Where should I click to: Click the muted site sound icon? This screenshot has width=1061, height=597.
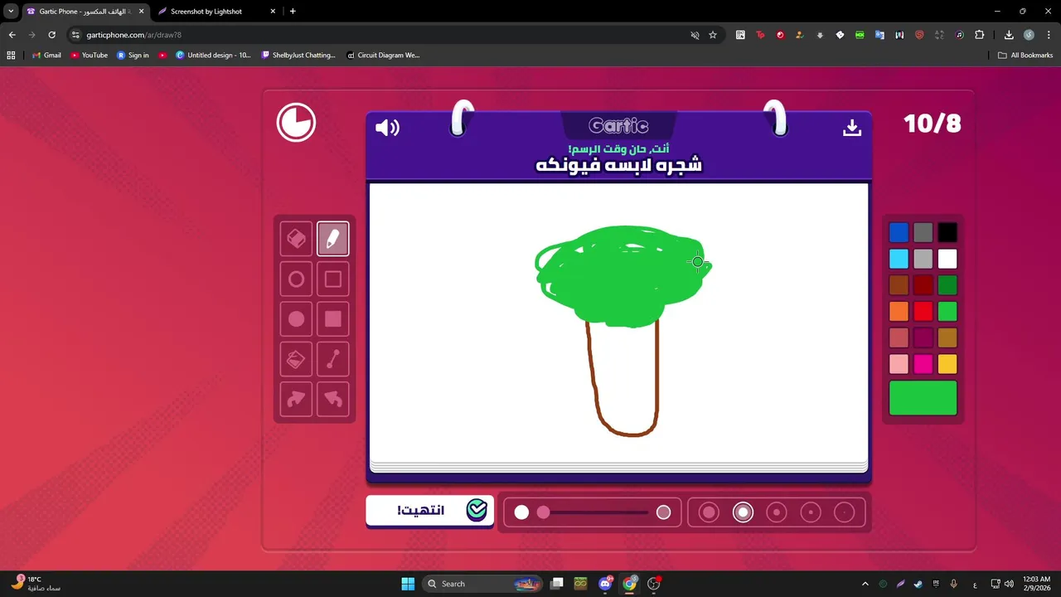[695, 35]
